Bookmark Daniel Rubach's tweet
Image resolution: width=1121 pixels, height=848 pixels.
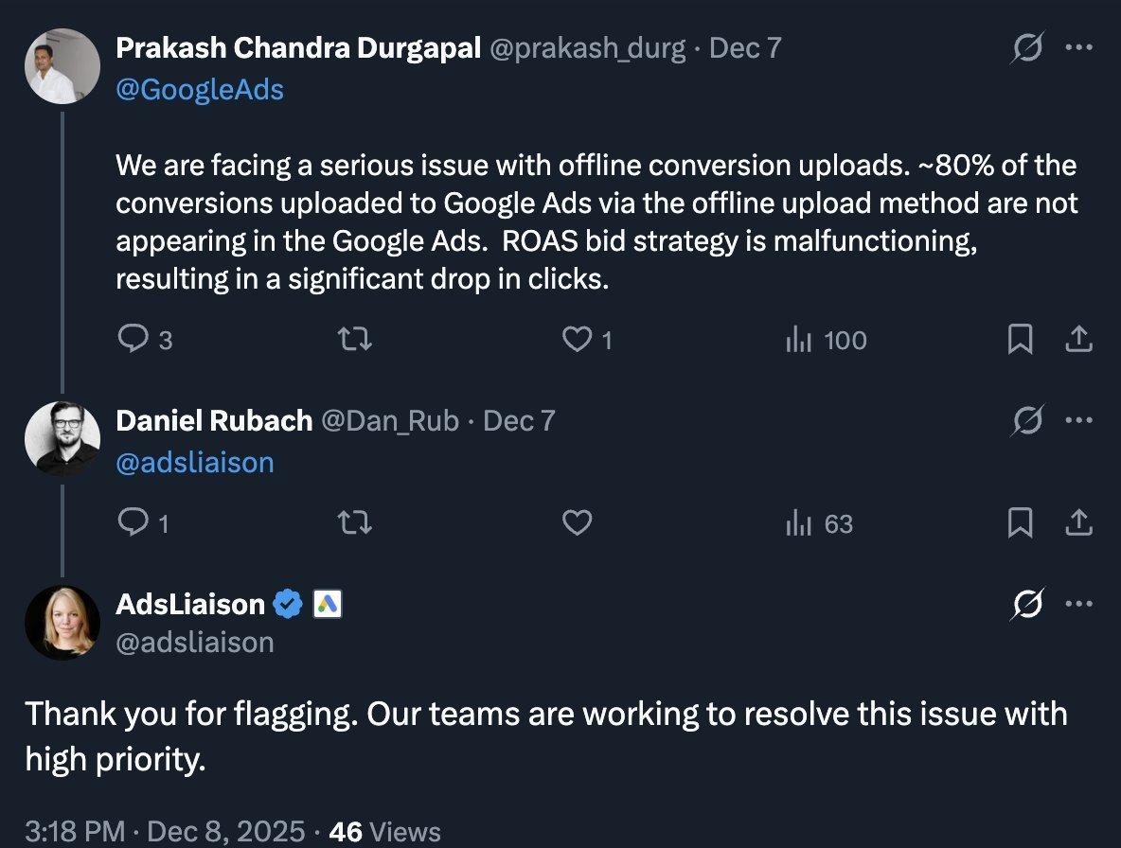[x=1020, y=522]
